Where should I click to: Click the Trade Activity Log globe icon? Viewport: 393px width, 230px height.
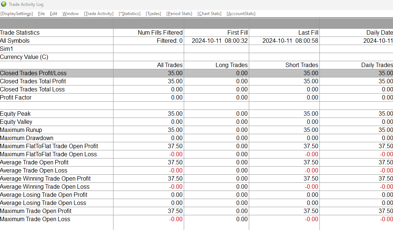[3, 4]
